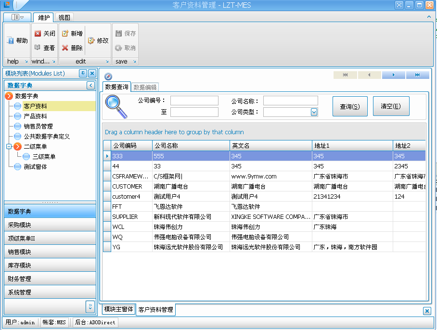Select the 数据字典 root tree node
Image resolution: width=437 pixels, height=330 pixels.
(x=26, y=96)
